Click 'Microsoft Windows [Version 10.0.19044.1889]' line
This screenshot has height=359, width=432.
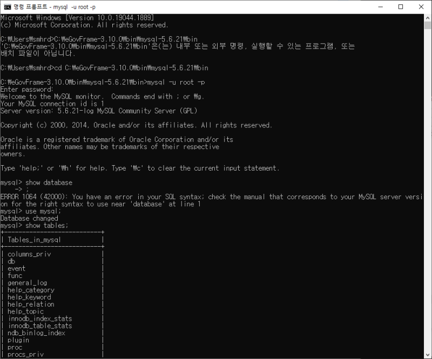tap(77, 18)
